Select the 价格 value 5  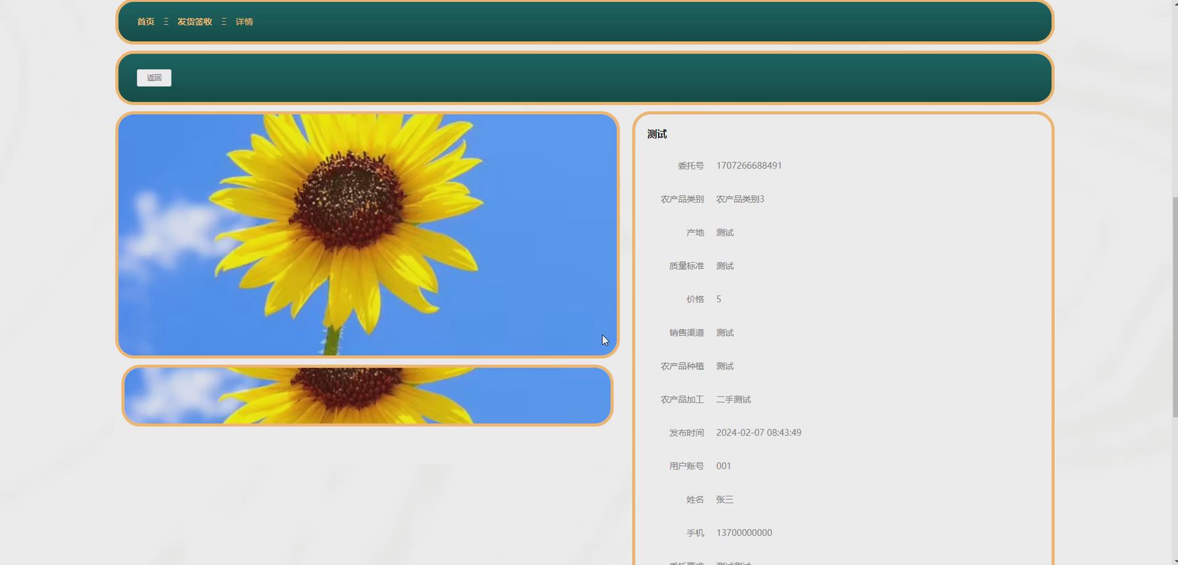719,299
